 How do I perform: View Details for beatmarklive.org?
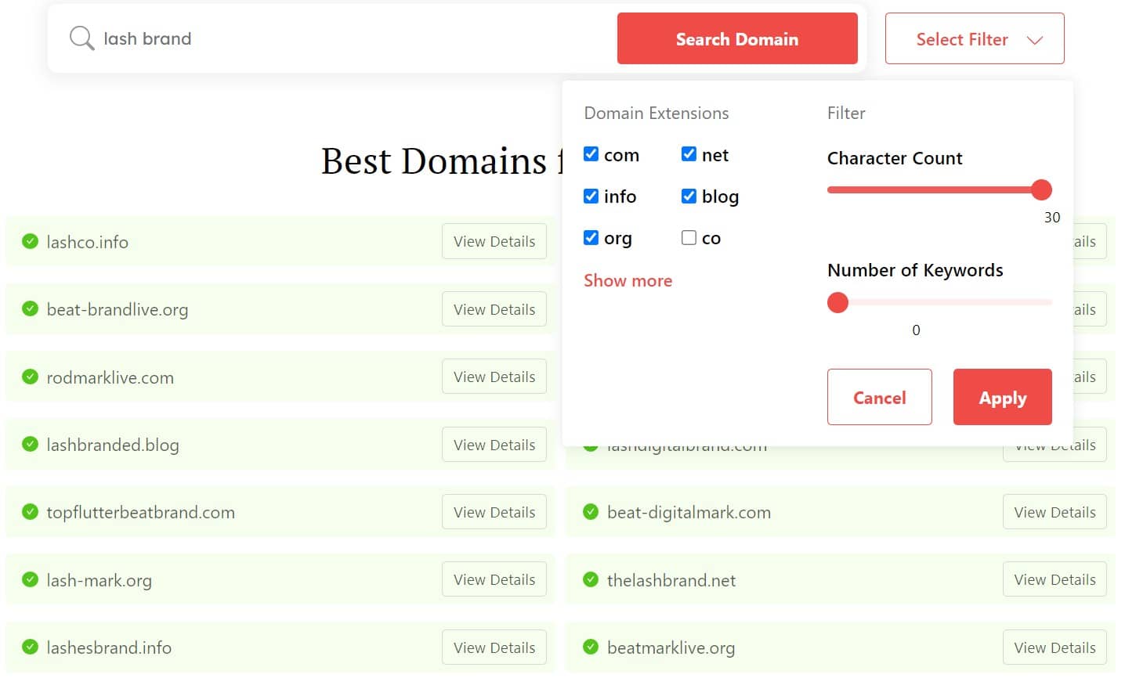[1054, 647]
